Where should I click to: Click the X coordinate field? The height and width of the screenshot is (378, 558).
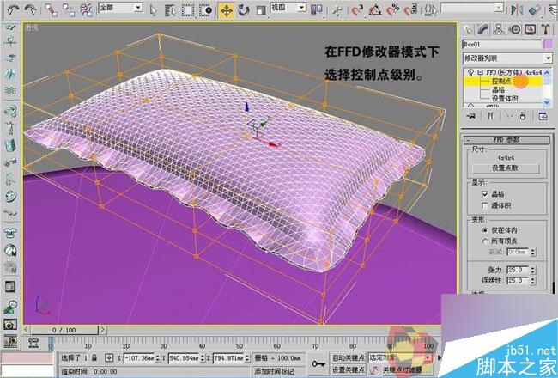tap(139, 357)
